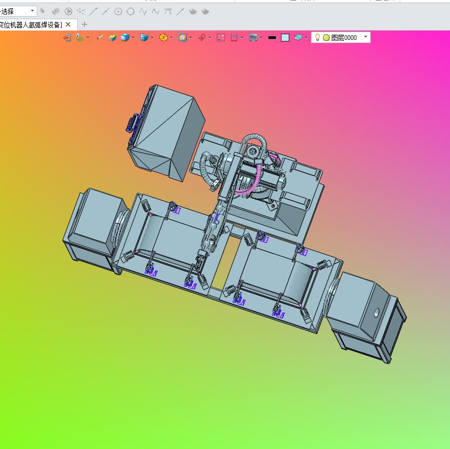Select the eraser icon in view toolbar
This screenshot has width=450, height=449.
[100, 37]
